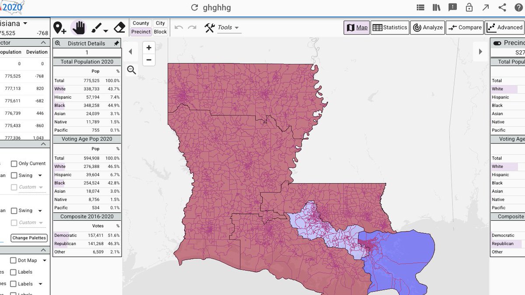Open the Statistics tab
Screen dimensions: 525x295
tap(390, 28)
